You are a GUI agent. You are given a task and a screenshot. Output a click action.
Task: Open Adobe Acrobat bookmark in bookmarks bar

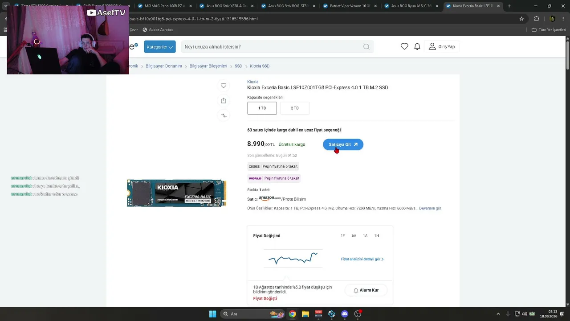click(x=158, y=30)
